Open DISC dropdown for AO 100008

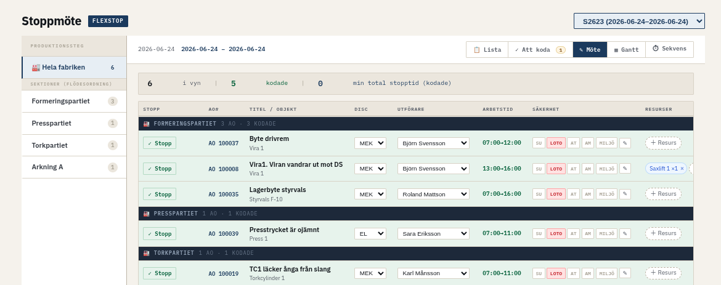coord(370,169)
